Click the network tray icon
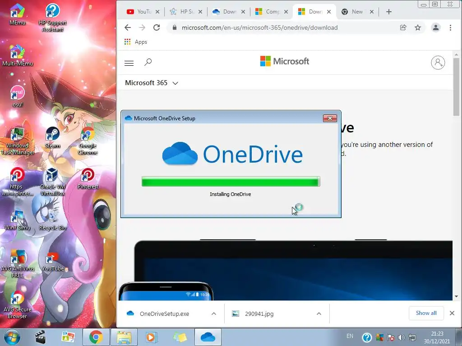 click(x=412, y=337)
